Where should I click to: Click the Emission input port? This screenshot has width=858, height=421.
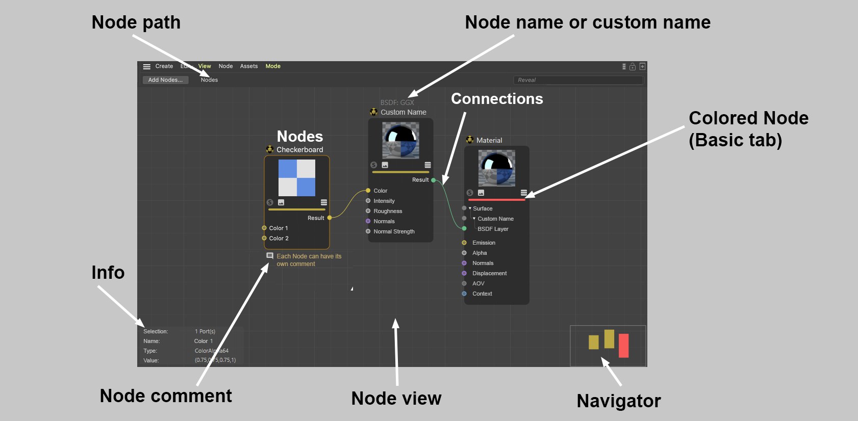(464, 243)
